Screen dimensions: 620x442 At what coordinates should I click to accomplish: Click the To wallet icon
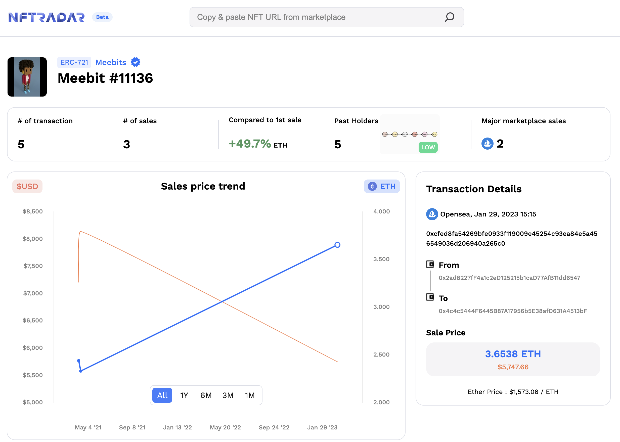pyautogui.click(x=430, y=297)
